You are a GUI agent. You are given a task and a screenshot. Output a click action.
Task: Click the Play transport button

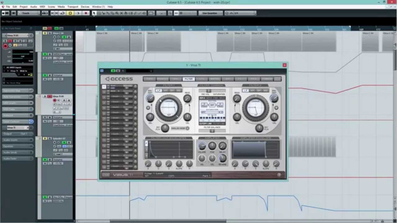(x=78, y=13)
